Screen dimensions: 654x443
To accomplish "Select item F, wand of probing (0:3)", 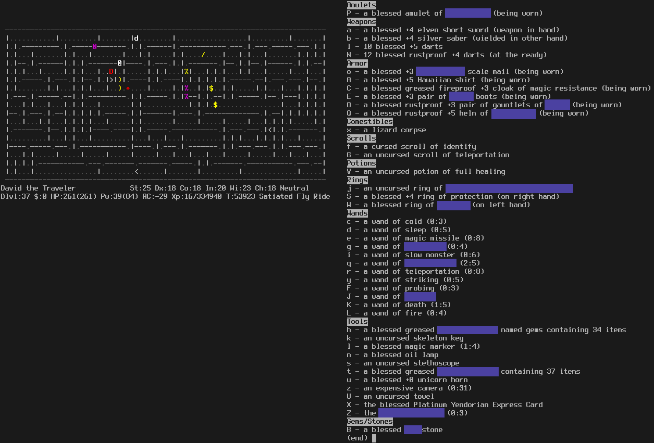I will 403,288.
